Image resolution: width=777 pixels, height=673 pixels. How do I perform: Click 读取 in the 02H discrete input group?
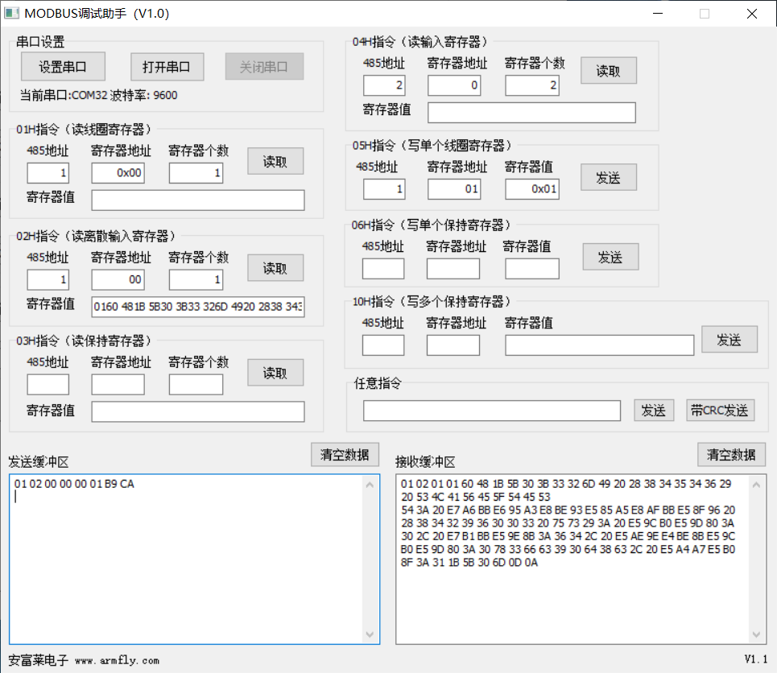tap(275, 268)
